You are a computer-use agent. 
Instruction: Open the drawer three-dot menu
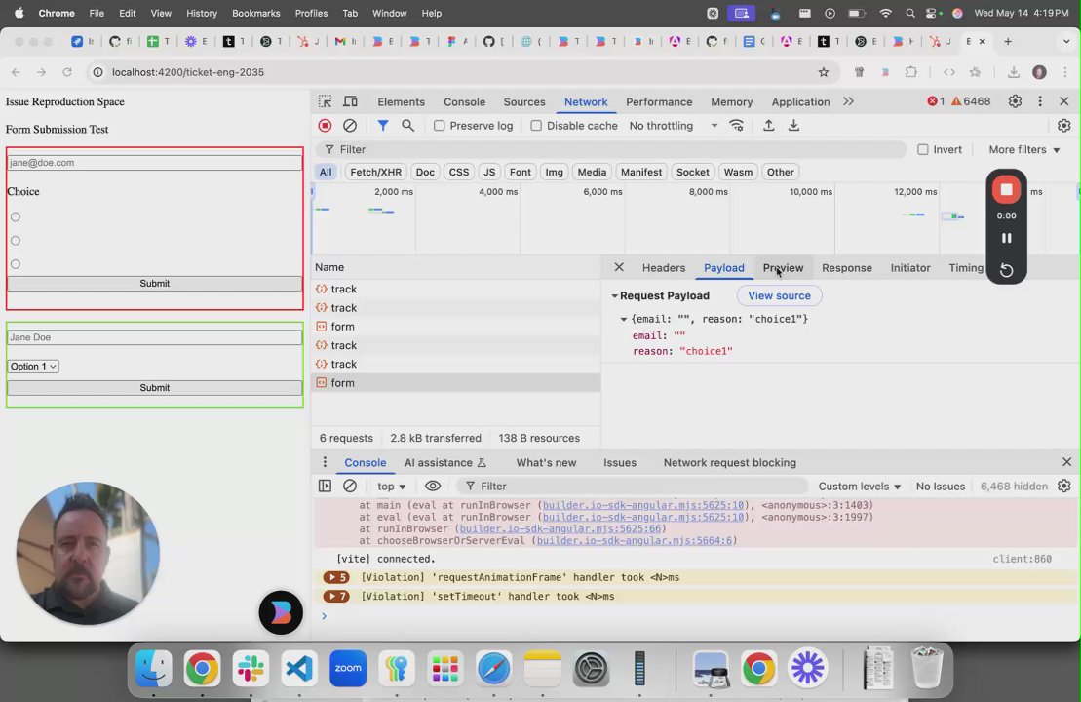pos(325,463)
